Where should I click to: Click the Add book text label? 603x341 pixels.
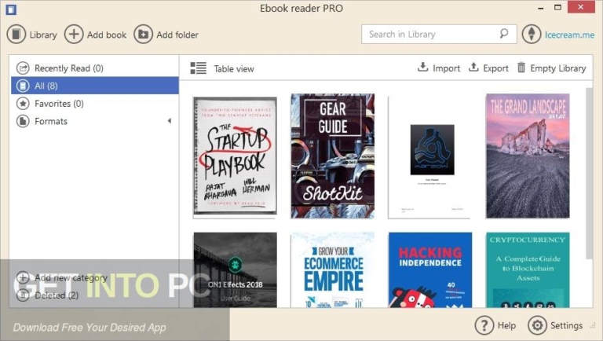point(107,35)
